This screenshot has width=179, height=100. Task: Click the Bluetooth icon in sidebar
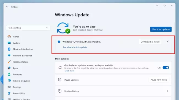pos(9,49)
